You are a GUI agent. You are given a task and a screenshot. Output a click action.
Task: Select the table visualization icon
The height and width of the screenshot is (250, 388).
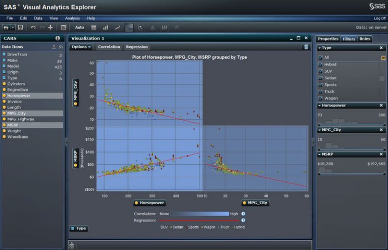pos(93,28)
